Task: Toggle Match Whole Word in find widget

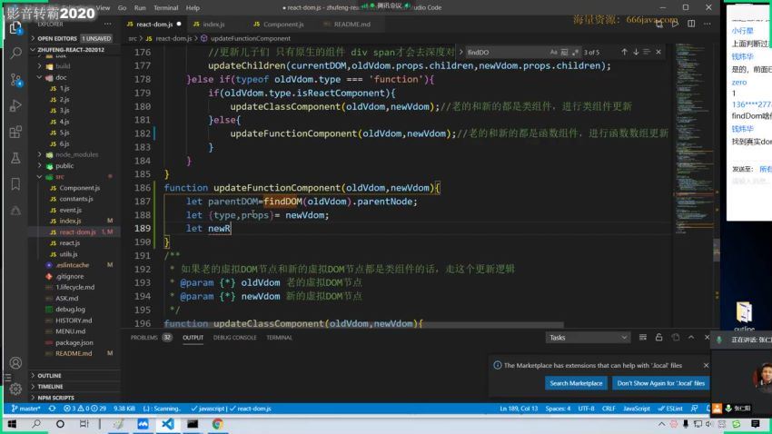Action: point(564,52)
